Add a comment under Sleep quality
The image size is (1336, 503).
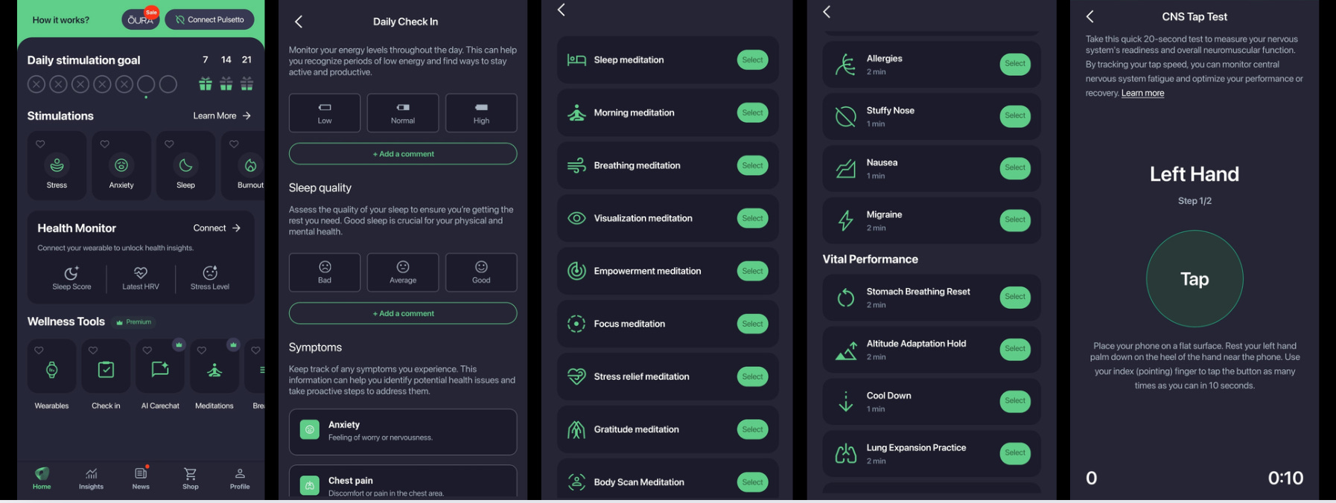[403, 313]
